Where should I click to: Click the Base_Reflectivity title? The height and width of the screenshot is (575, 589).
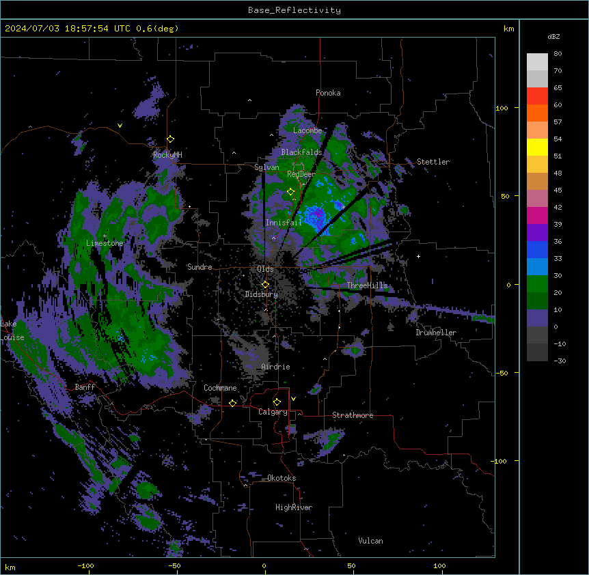(294, 10)
